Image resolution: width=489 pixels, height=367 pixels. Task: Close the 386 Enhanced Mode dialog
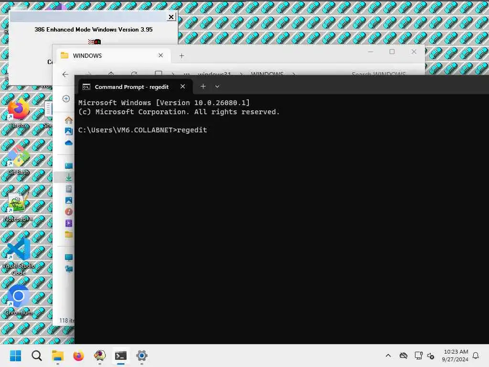point(171,17)
